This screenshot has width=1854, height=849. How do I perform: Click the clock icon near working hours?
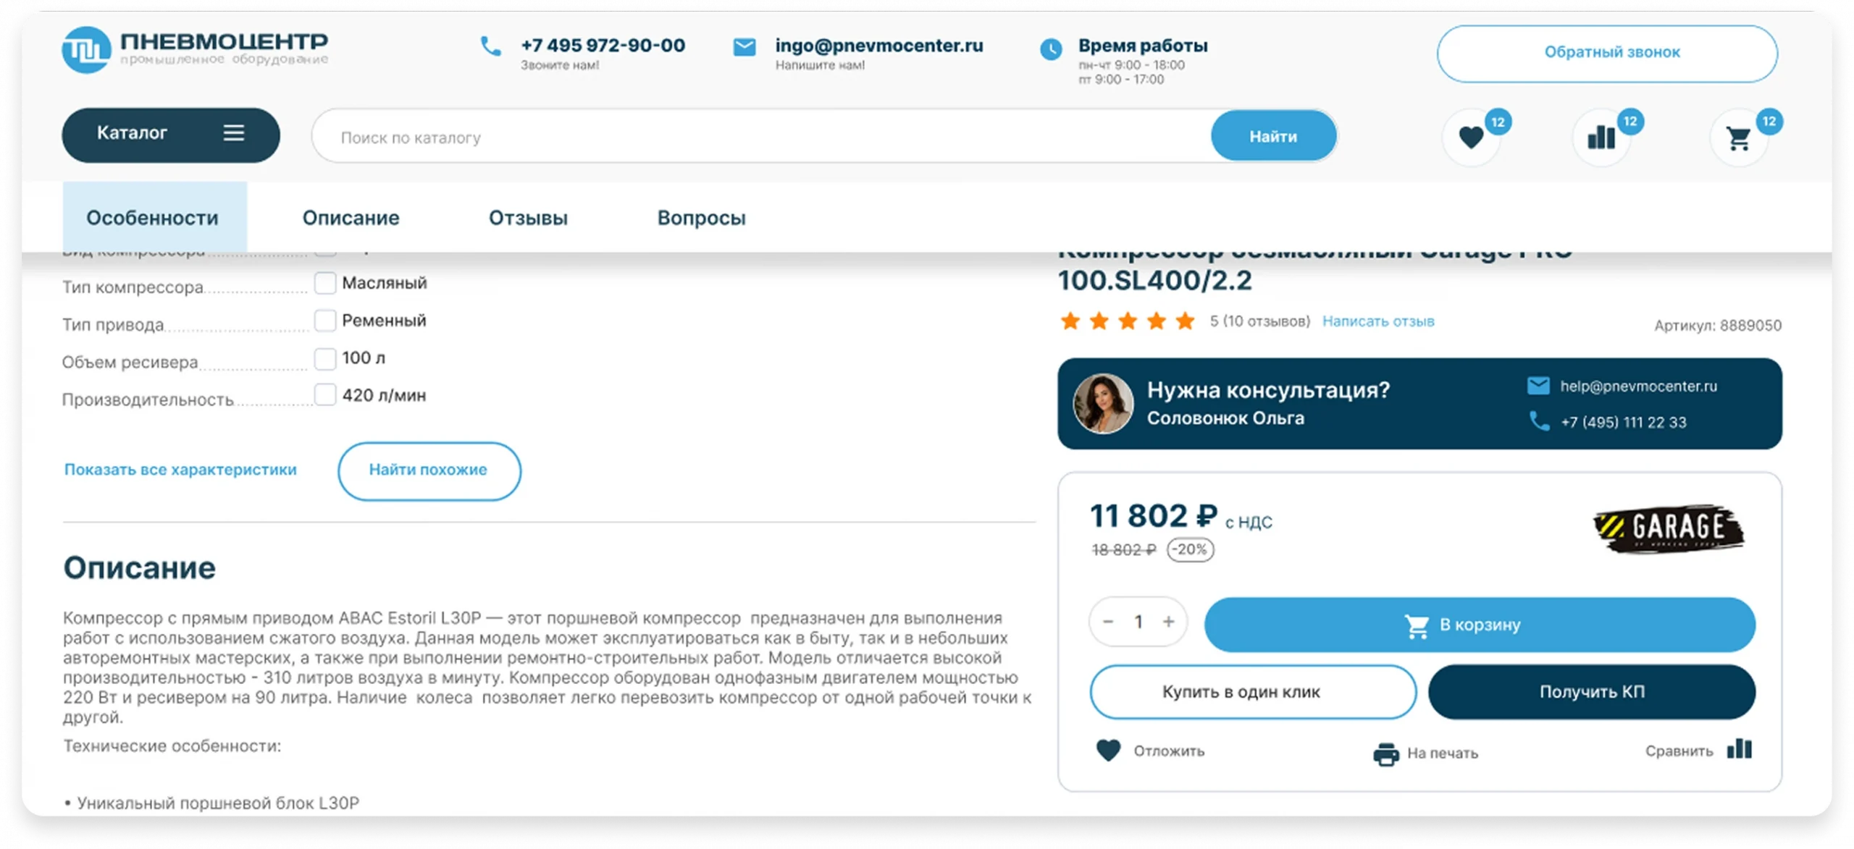click(1050, 49)
